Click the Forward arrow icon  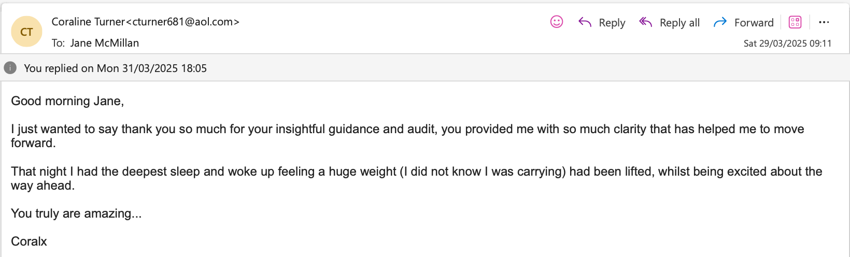(x=720, y=22)
